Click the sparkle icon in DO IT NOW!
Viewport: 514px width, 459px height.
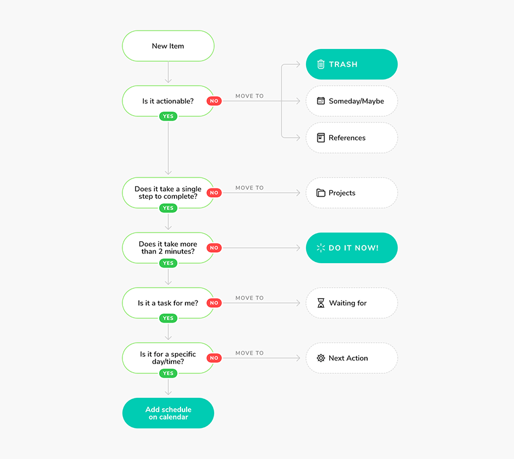coord(321,248)
